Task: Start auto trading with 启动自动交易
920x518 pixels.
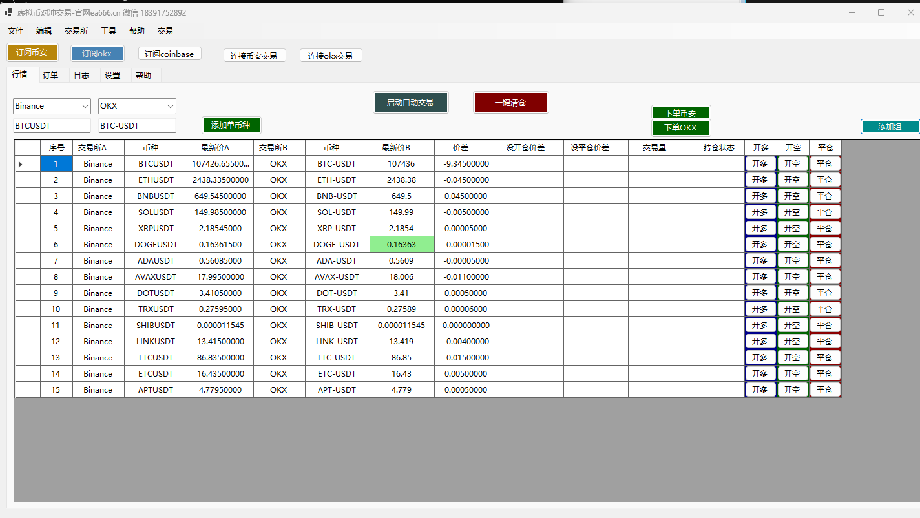Action: click(410, 102)
